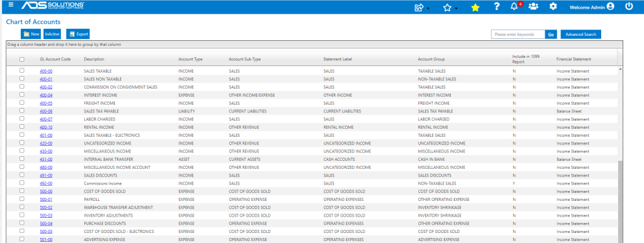Open GL account 500-02 link

click(46, 207)
